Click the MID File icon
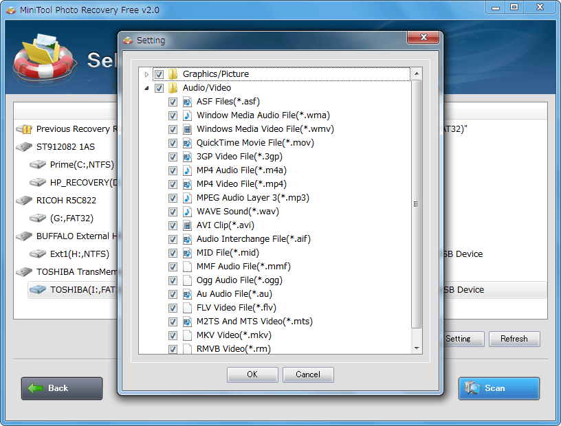561x426 pixels. [x=187, y=253]
